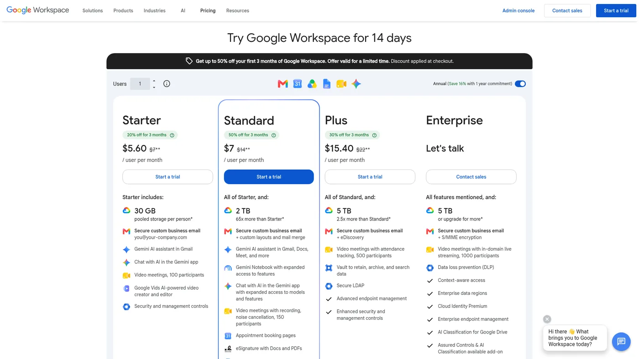Click the Gmail icon in the apps row
639x359 pixels.
[283, 84]
